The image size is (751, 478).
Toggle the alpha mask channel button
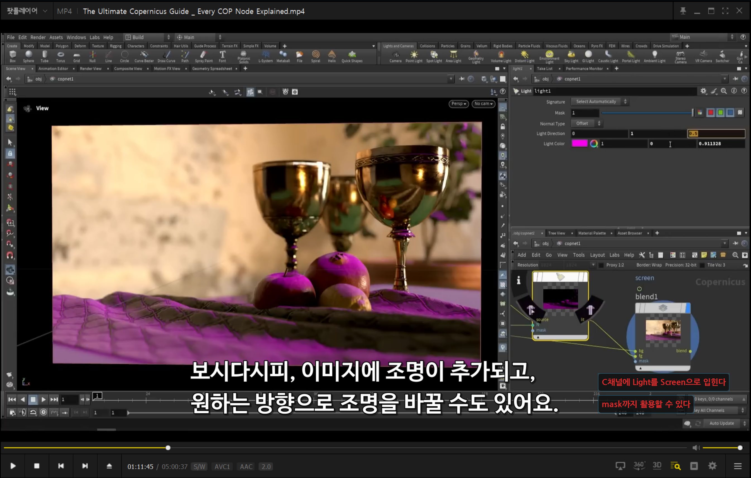740,112
